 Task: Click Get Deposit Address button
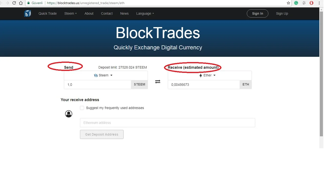pos(102,134)
